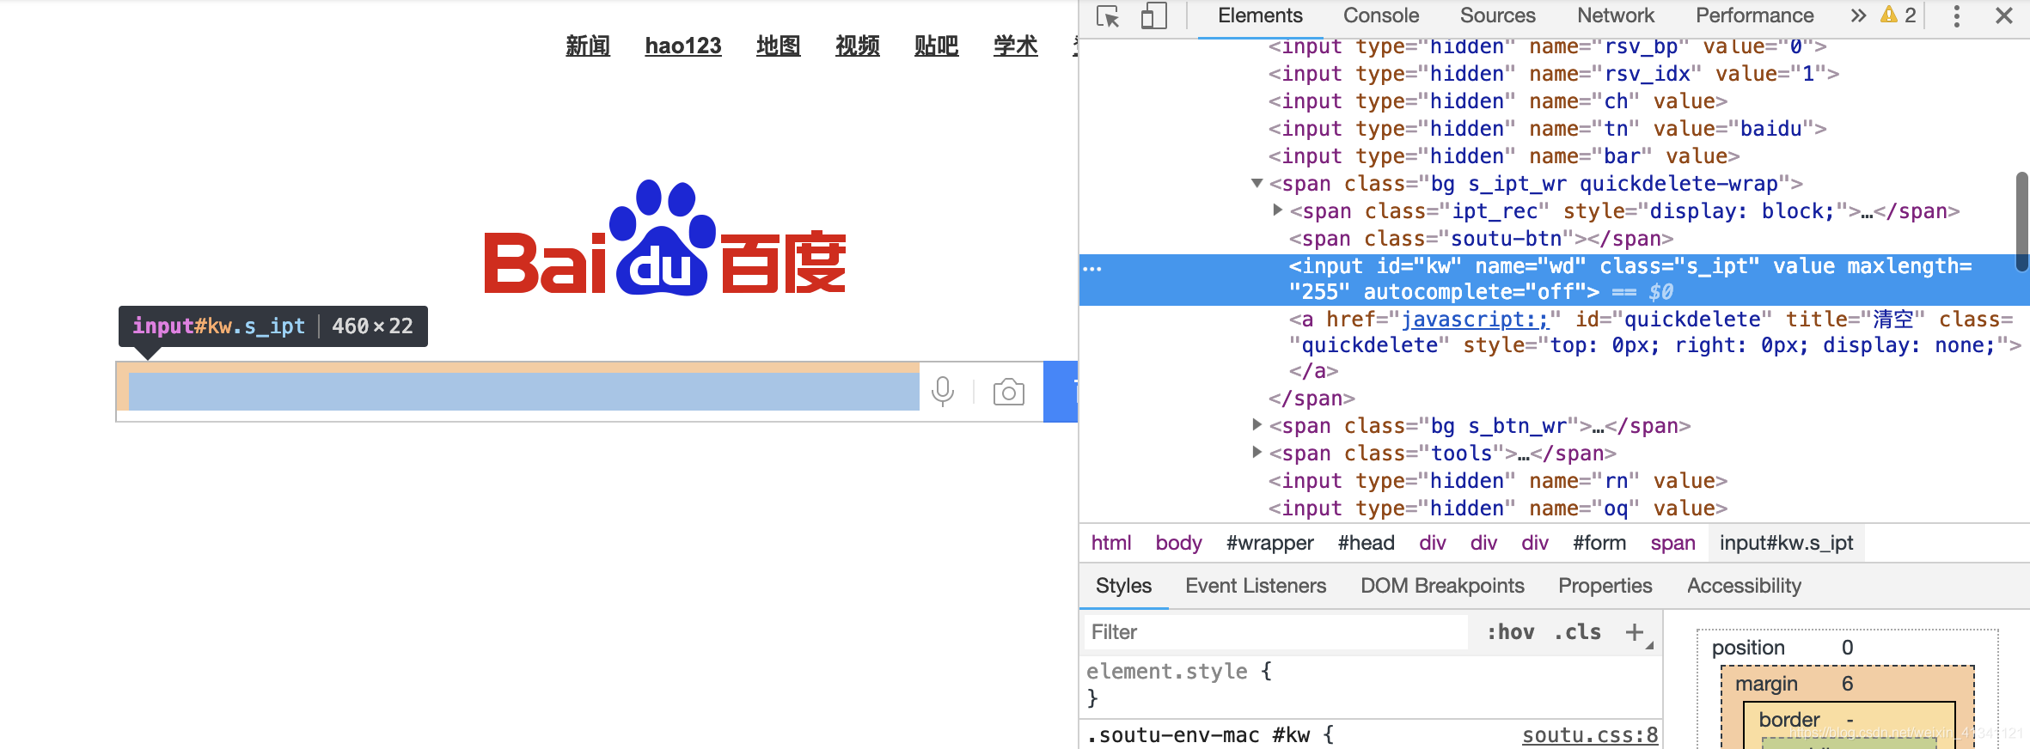2030x749 pixels.
Task: Click the microphone voice search icon
Action: coord(943,392)
